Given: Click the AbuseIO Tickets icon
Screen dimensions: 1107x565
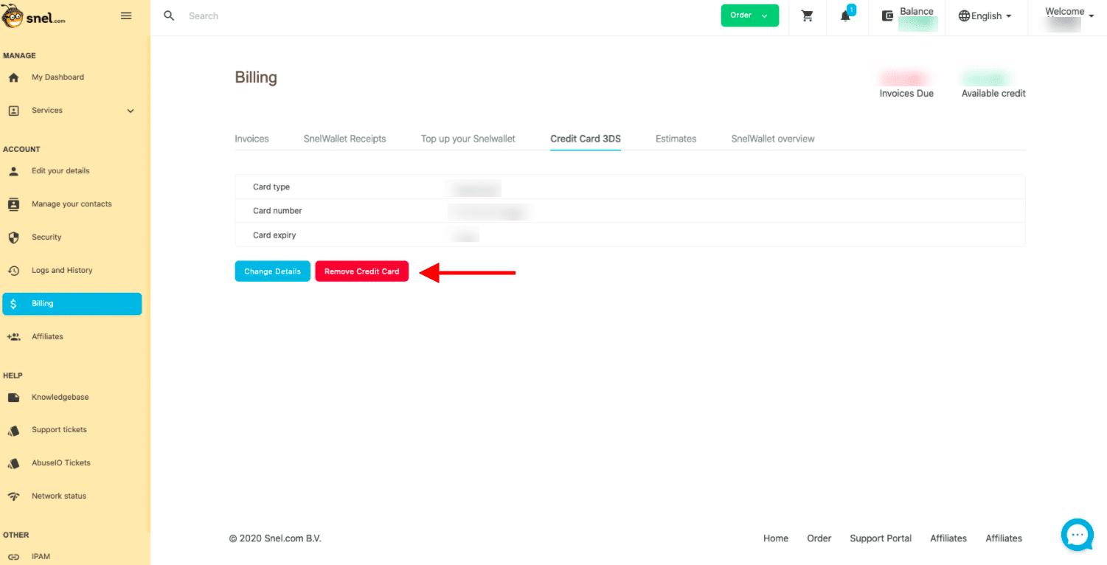Looking at the screenshot, I should (13, 463).
